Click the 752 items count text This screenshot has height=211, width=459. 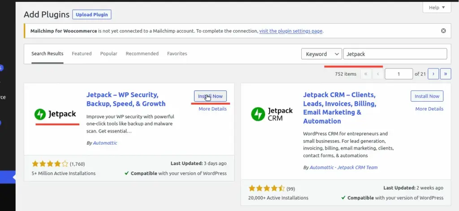(x=346, y=74)
